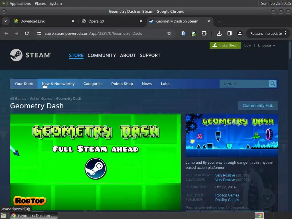Image resolution: width=292 pixels, height=219 pixels.
Task: Open the RobTop Games developer link
Action: coord(227,195)
